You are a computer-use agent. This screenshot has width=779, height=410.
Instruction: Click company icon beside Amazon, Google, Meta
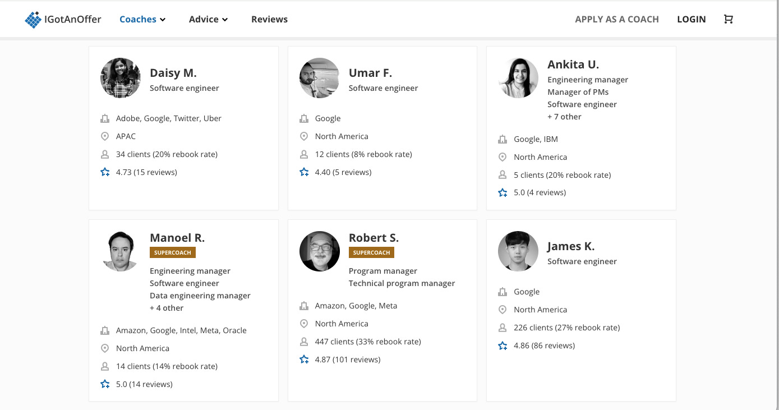[304, 306]
